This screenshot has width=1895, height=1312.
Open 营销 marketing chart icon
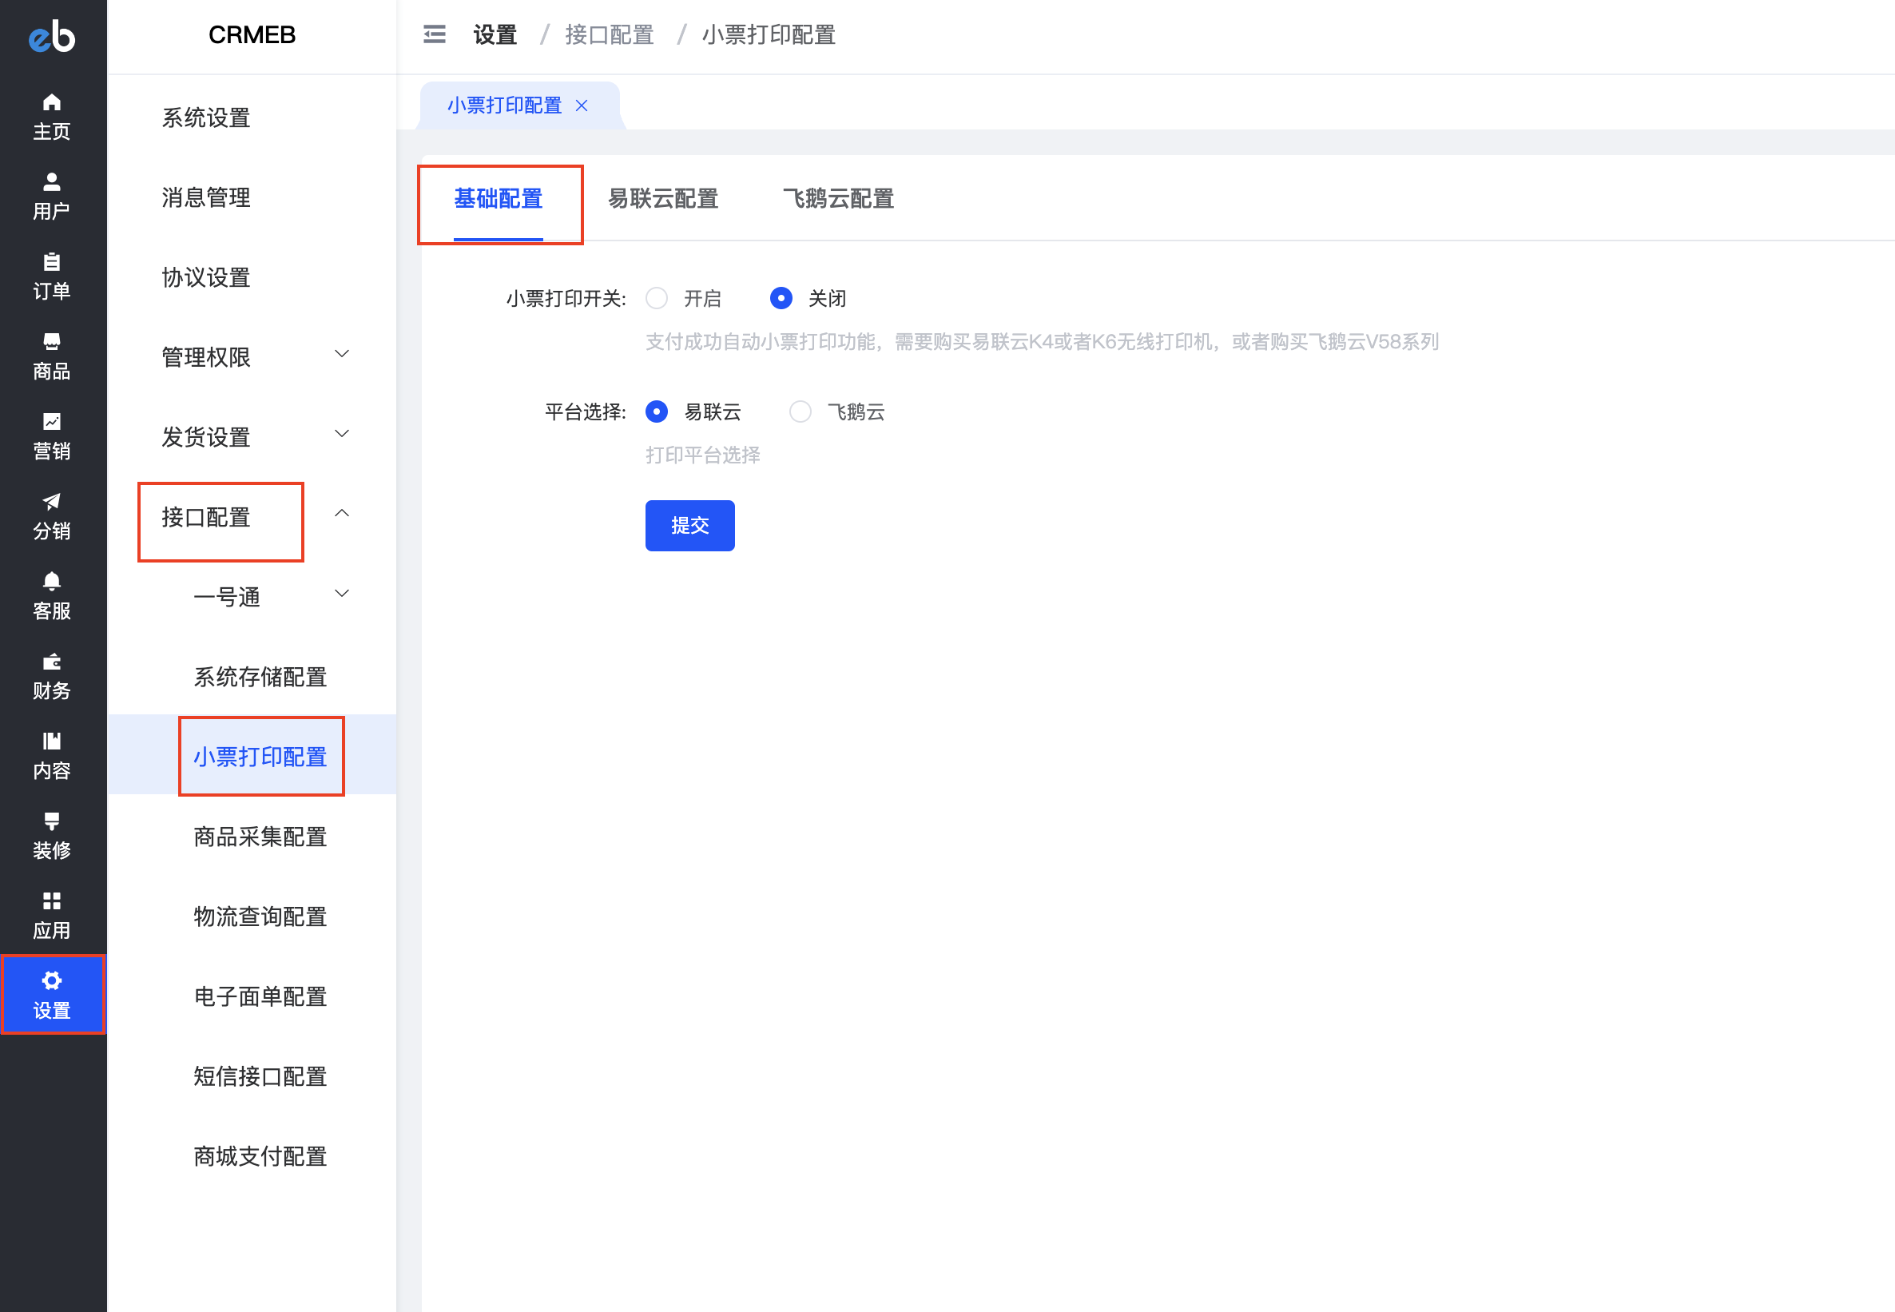(52, 422)
